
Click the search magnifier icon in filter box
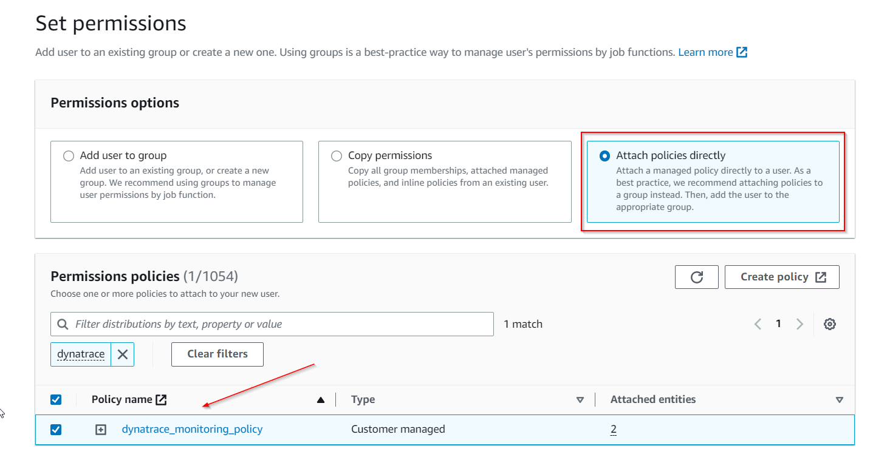pyautogui.click(x=63, y=324)
